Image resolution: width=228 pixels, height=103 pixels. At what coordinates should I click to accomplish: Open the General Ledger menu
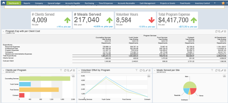pyautogui.click(x=54, y=3)
